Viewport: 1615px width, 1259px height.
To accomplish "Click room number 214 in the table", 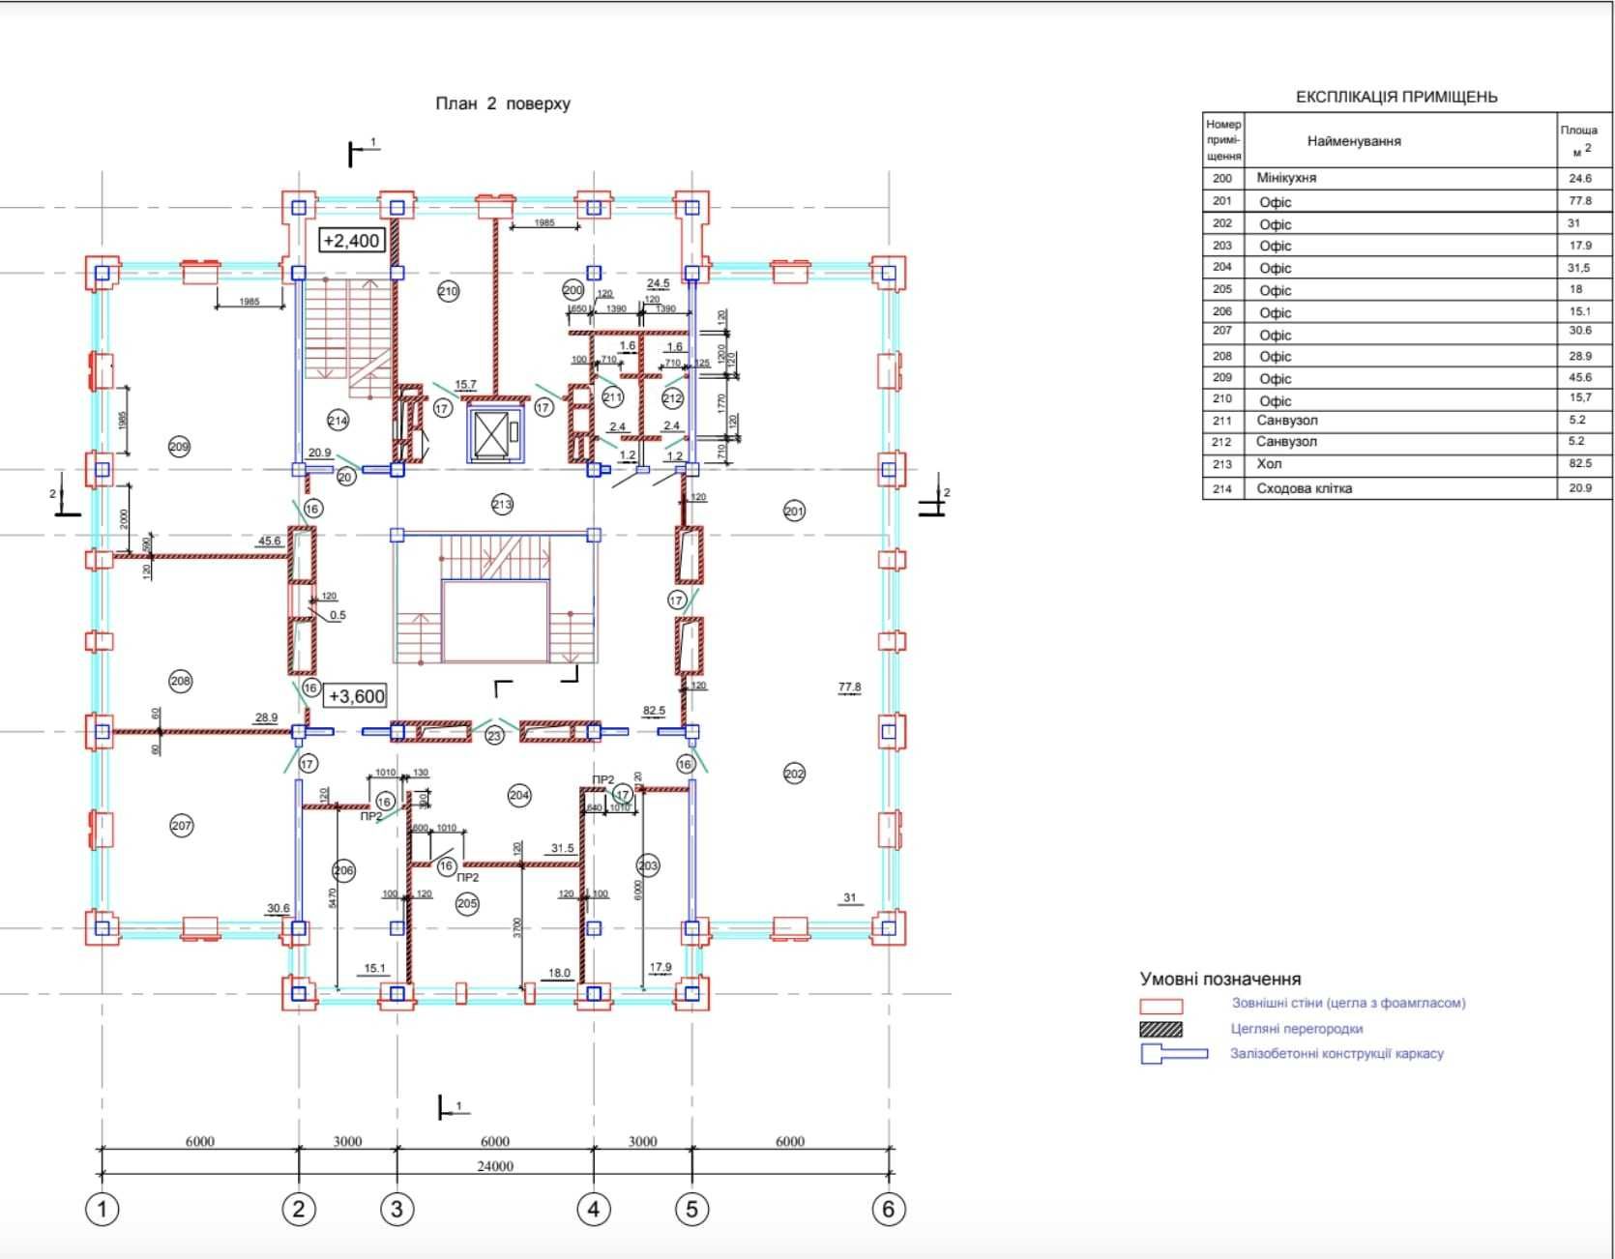I will click(1222, 488).
